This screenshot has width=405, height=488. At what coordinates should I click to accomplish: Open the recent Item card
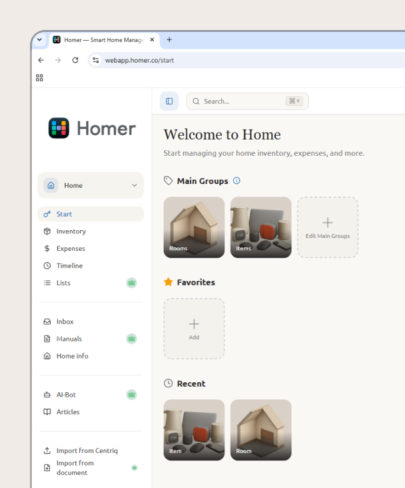(194, 430)
